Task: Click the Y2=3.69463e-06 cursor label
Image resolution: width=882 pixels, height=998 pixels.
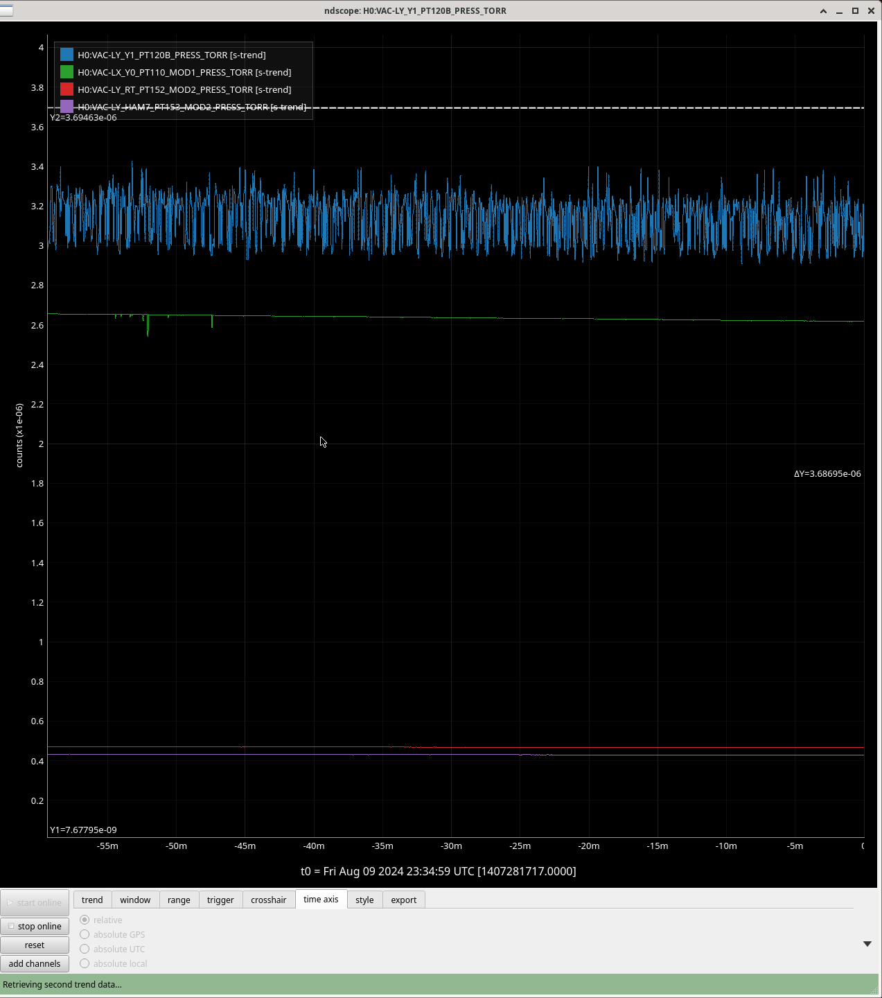Action: pos(83,118)
